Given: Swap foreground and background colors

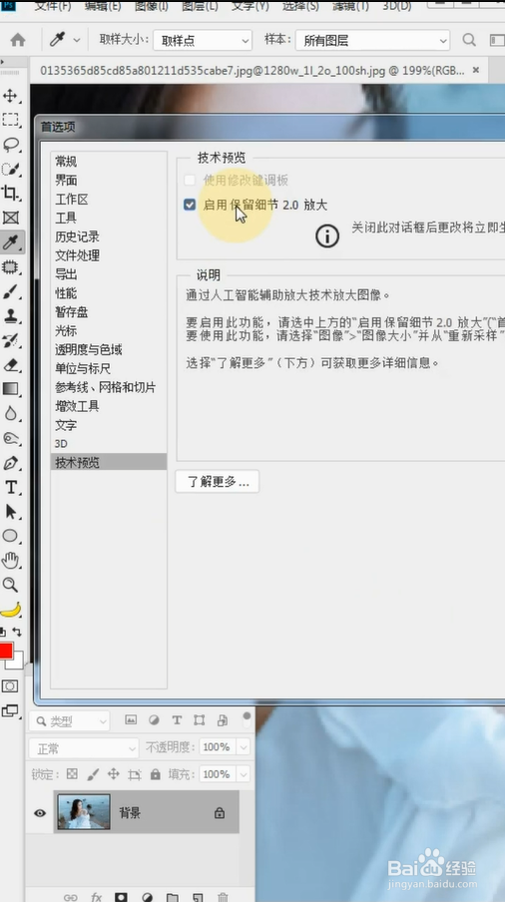Looking at the screenshot, I should click(17, 631).
